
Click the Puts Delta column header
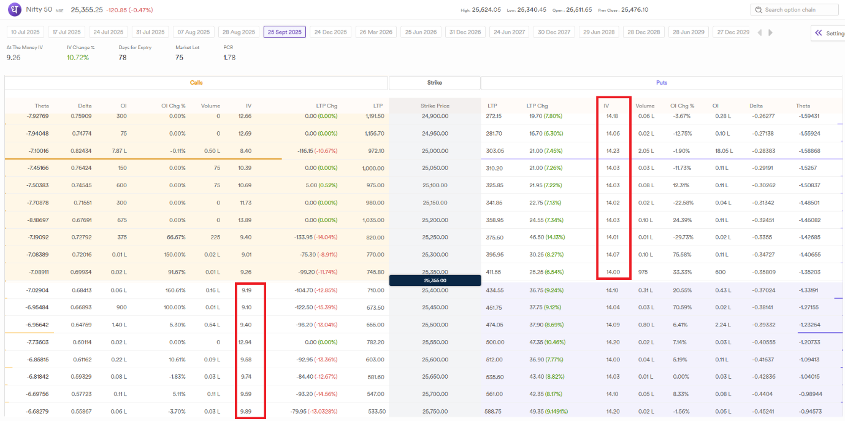pos(756,106)
